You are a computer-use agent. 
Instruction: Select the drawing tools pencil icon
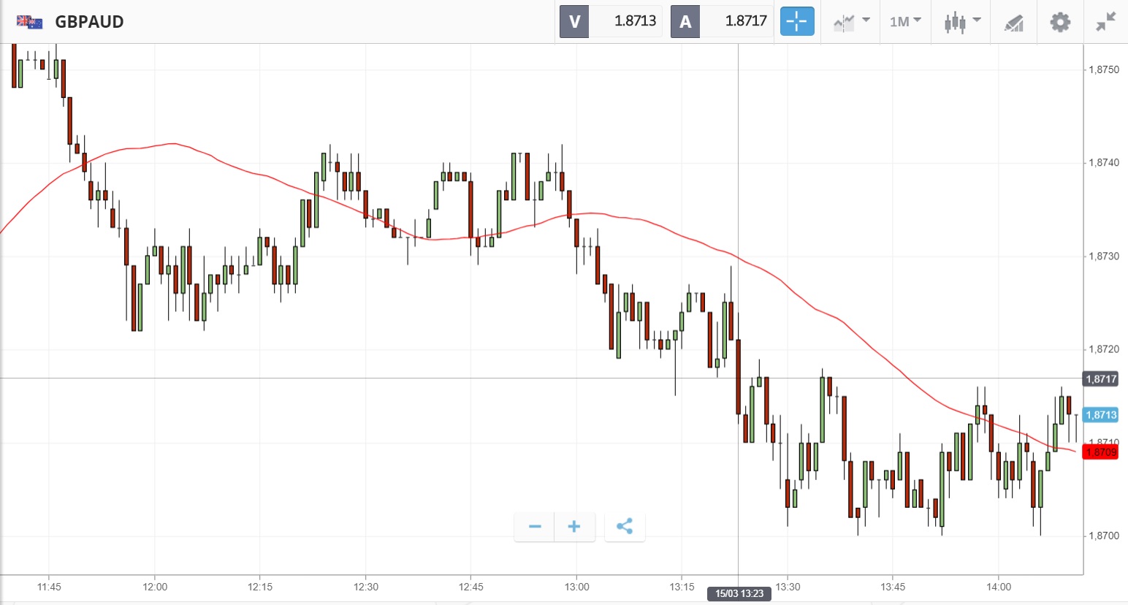pyautogui.click(x=1014, y=22)
